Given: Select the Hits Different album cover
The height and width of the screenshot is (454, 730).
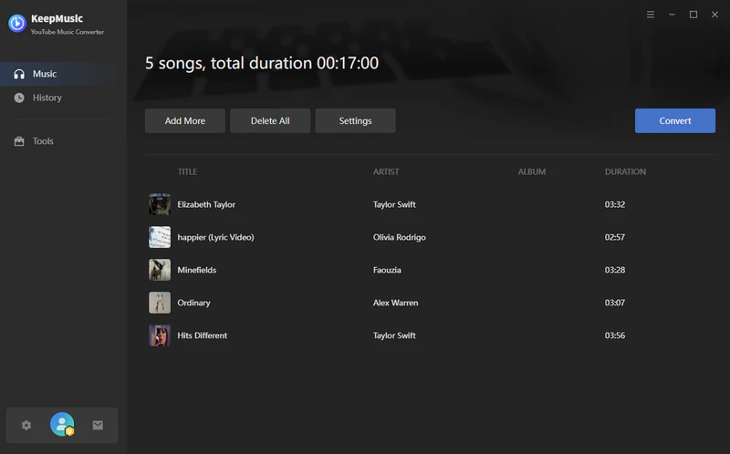Looking at the screenshot, I should coord(160,335).
